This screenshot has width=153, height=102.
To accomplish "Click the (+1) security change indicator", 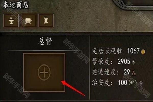I will [x=133, y=83].
